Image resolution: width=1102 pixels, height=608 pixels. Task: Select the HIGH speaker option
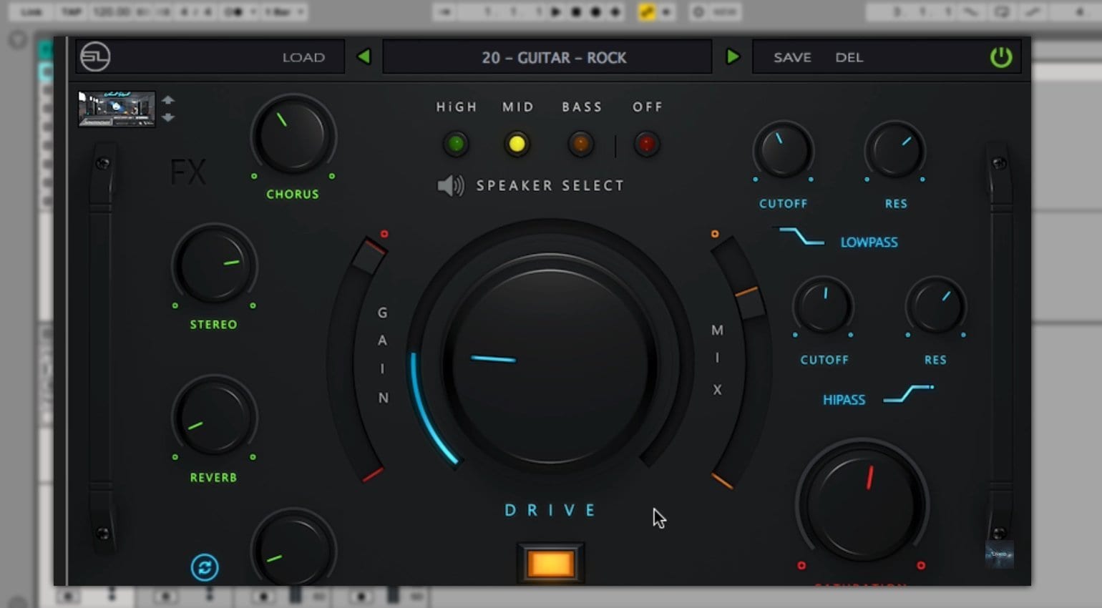455,144
